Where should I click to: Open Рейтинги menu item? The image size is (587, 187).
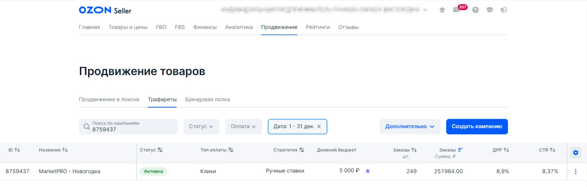coord(318,27)
